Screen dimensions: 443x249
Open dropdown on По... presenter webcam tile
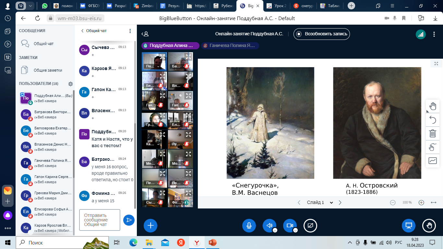[x=151, y=66]
